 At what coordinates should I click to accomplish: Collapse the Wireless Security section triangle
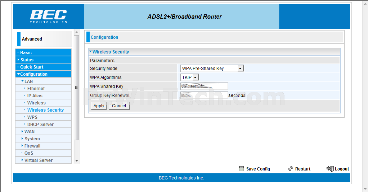(90, 51)
